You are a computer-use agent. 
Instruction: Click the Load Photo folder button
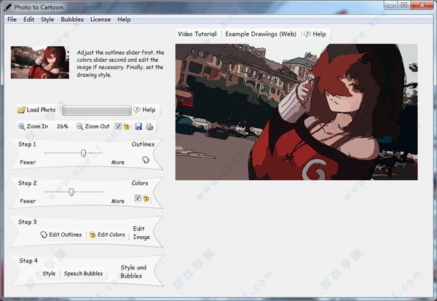(36, 110)
